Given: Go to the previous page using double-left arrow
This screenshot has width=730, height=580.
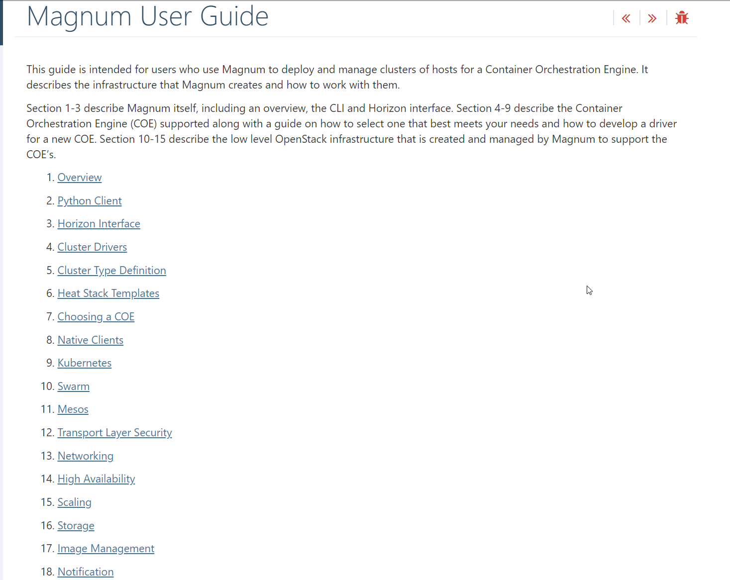Looking at the screenshot, I should point(626,18).
